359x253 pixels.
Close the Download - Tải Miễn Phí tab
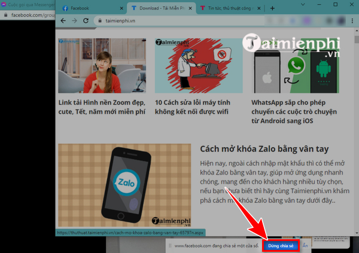coord(190,8)
